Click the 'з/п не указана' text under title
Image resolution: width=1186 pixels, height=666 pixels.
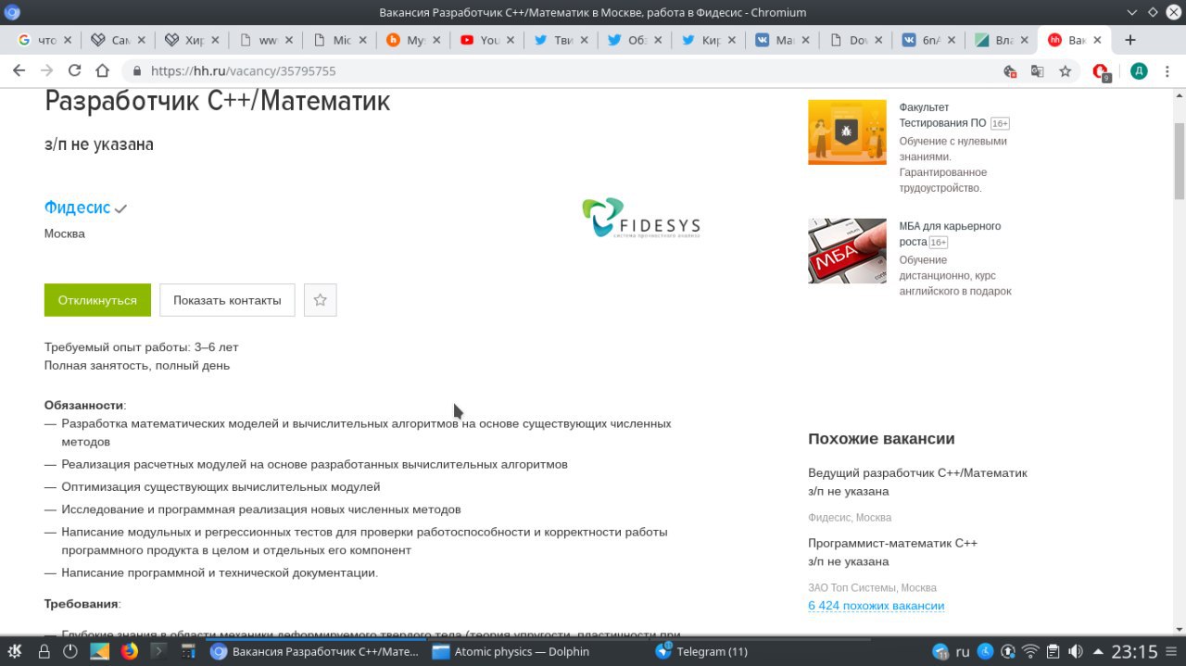point(99,145)
